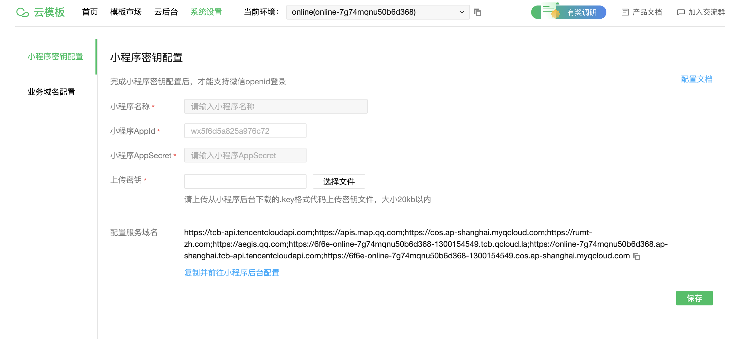Open the 配置文档 link
The image size is (741, 339).
[696, 79]
